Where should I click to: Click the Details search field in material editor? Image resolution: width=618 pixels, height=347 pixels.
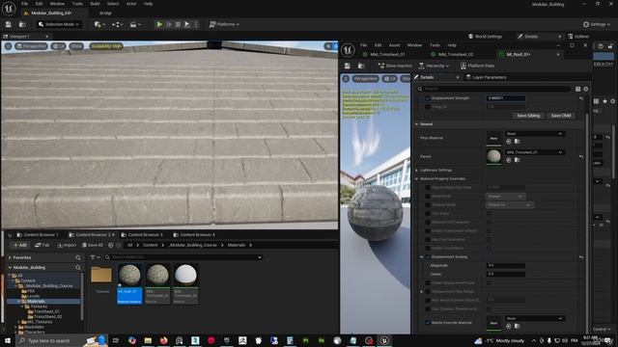[493, 90]
